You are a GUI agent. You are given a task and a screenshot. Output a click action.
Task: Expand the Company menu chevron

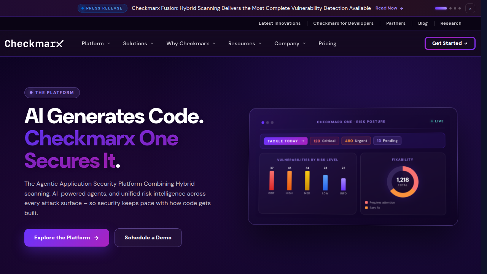tap(304, 43)
